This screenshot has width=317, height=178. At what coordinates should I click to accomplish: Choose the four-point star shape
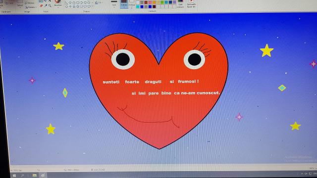pos(70,6)
